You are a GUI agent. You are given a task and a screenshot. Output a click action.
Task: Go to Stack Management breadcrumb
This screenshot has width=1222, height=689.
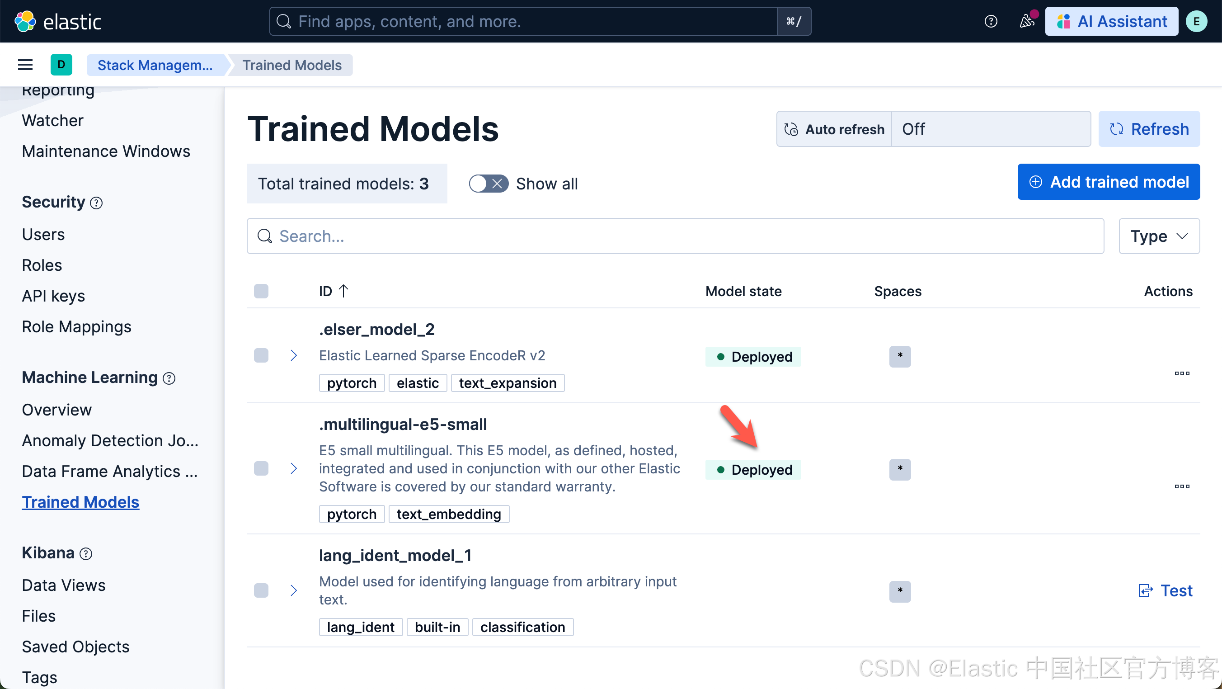pos(155,65)
